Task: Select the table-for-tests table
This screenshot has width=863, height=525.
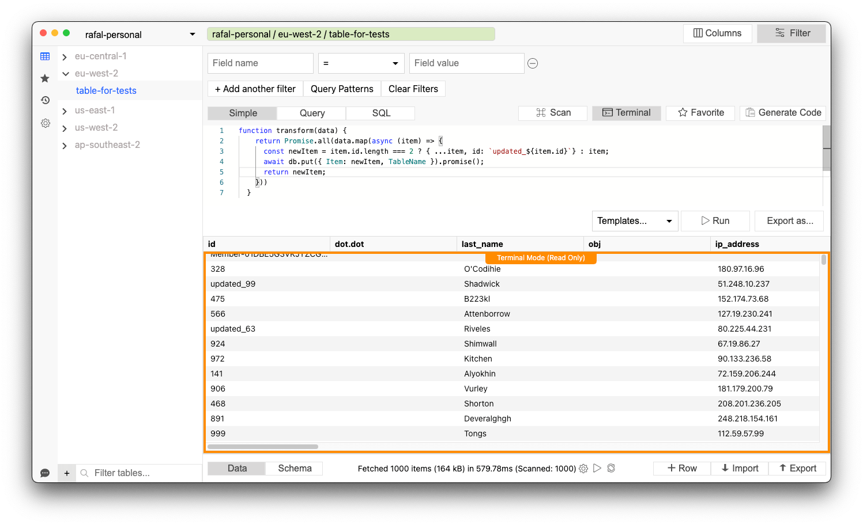Action: click(x=106, y=91)
